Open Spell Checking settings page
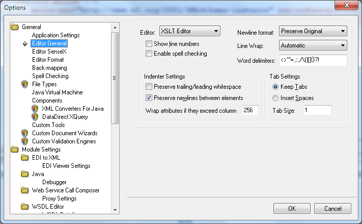This screenshot has height=224, width=362. click(50, 76)
